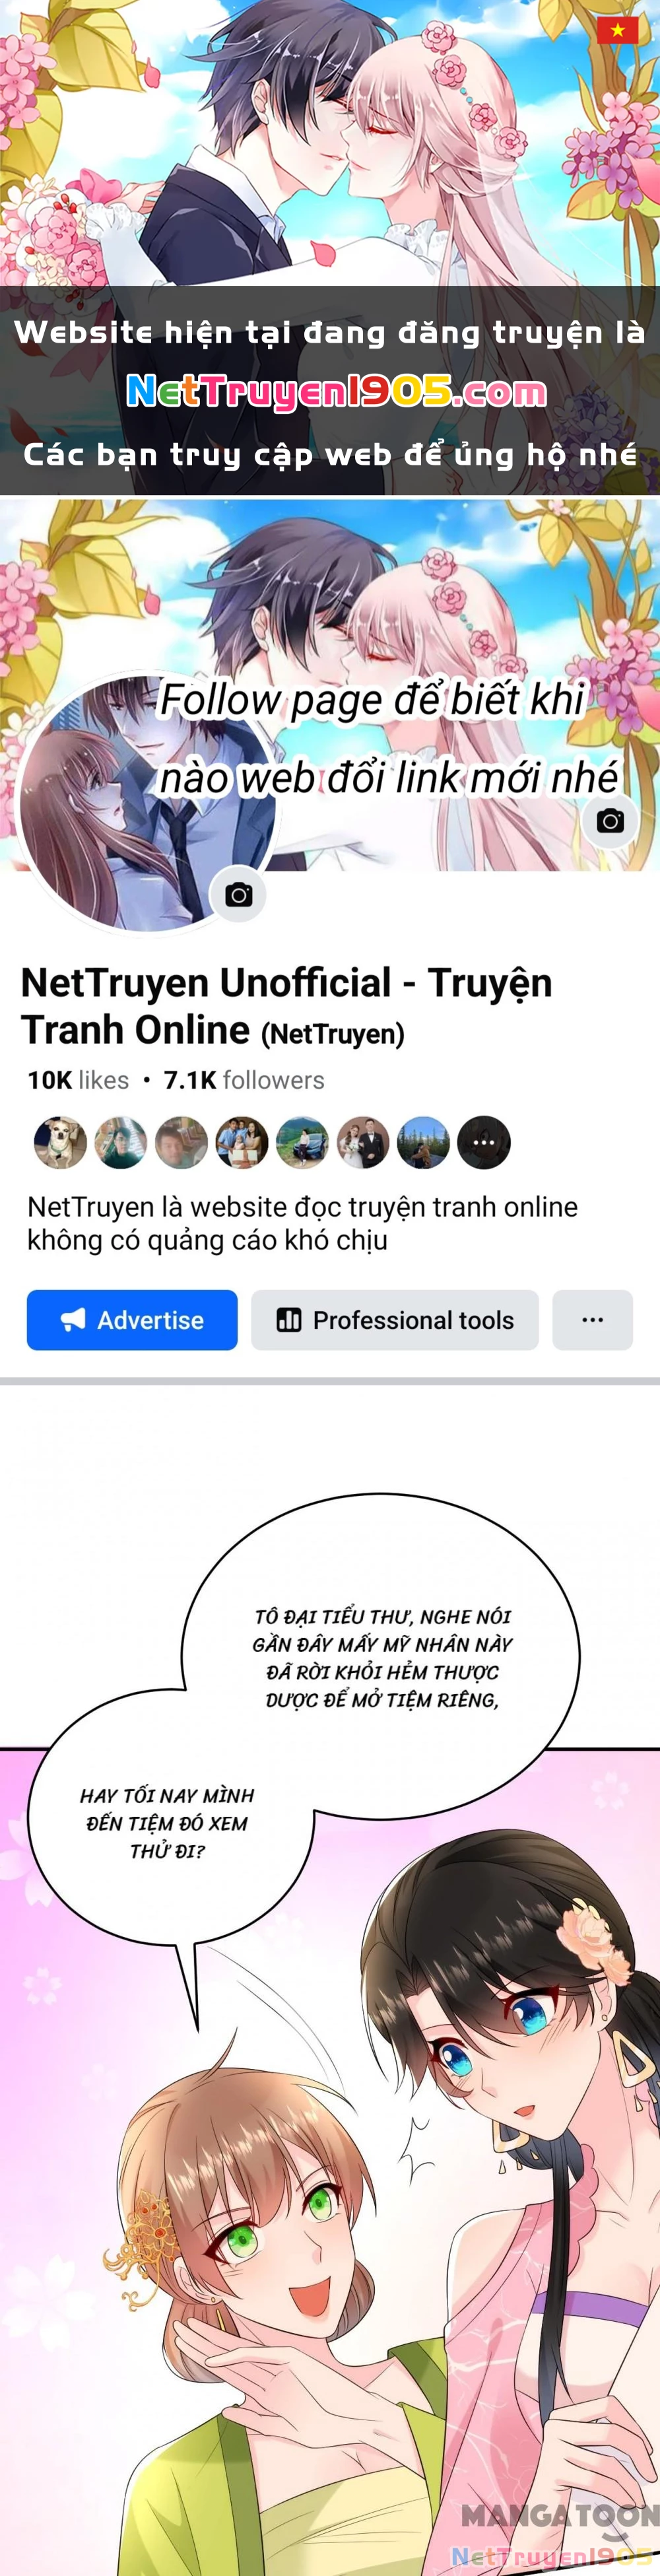The width and height of the screenshot is (660, 2576).
Task: Click the car photo follower avatar
Action: [302, 1142]
